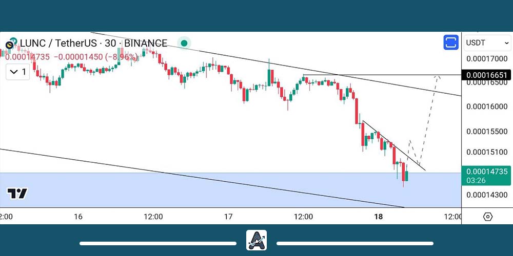Image resolution: width=513 pixels, height=256 pixels.
Task: Click the TradingView logo on chart
Action: [17, 194]
